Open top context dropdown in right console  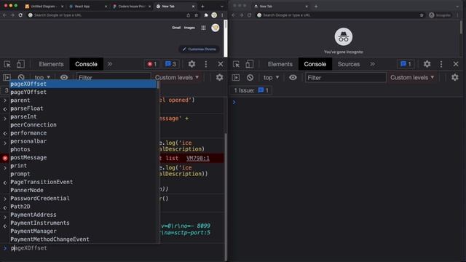(271, 78)
